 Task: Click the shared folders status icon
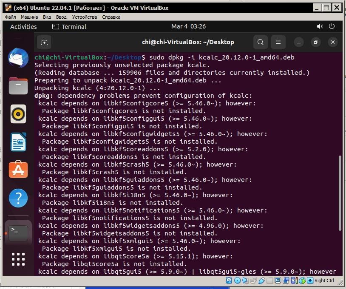[269, 280]
